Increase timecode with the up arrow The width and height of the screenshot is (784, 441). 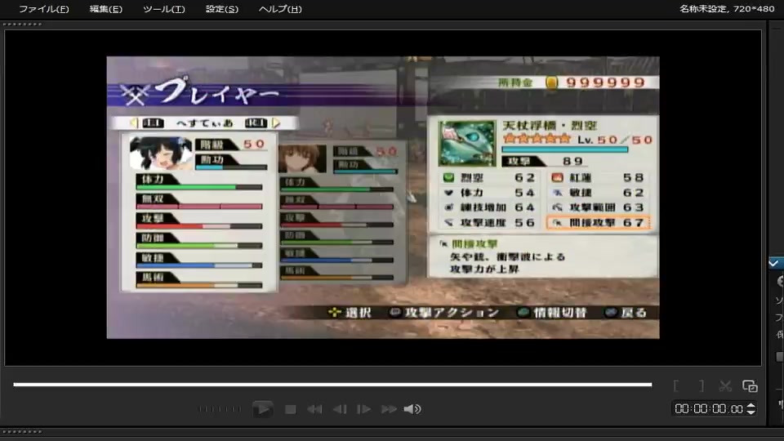pos(751,406)
